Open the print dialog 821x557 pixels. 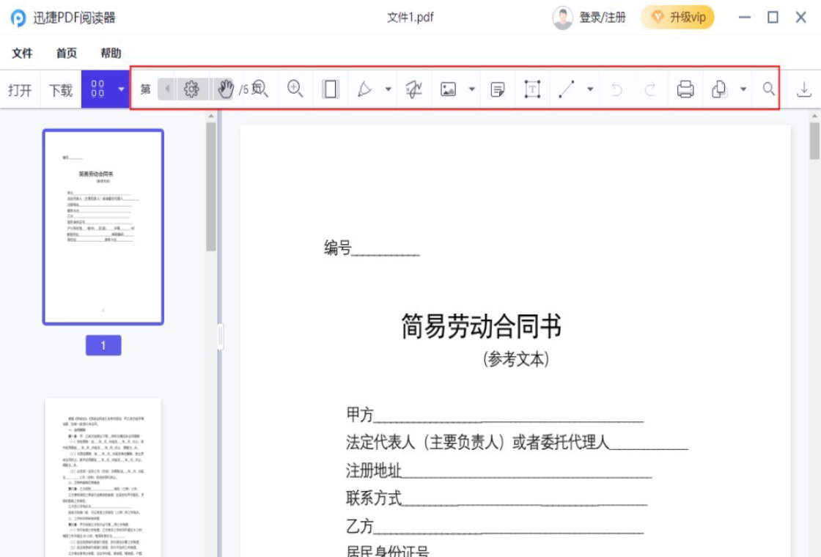(685, 88)
